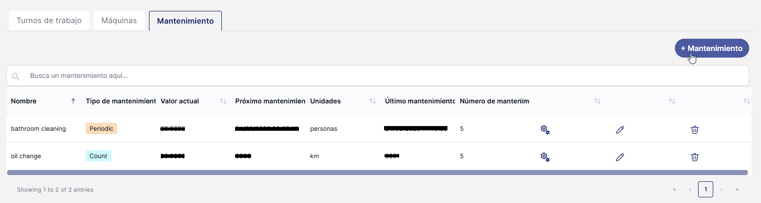Viewport: 761px width, 203px height.
Task: Go to page 1
Action: click(705, 189)
